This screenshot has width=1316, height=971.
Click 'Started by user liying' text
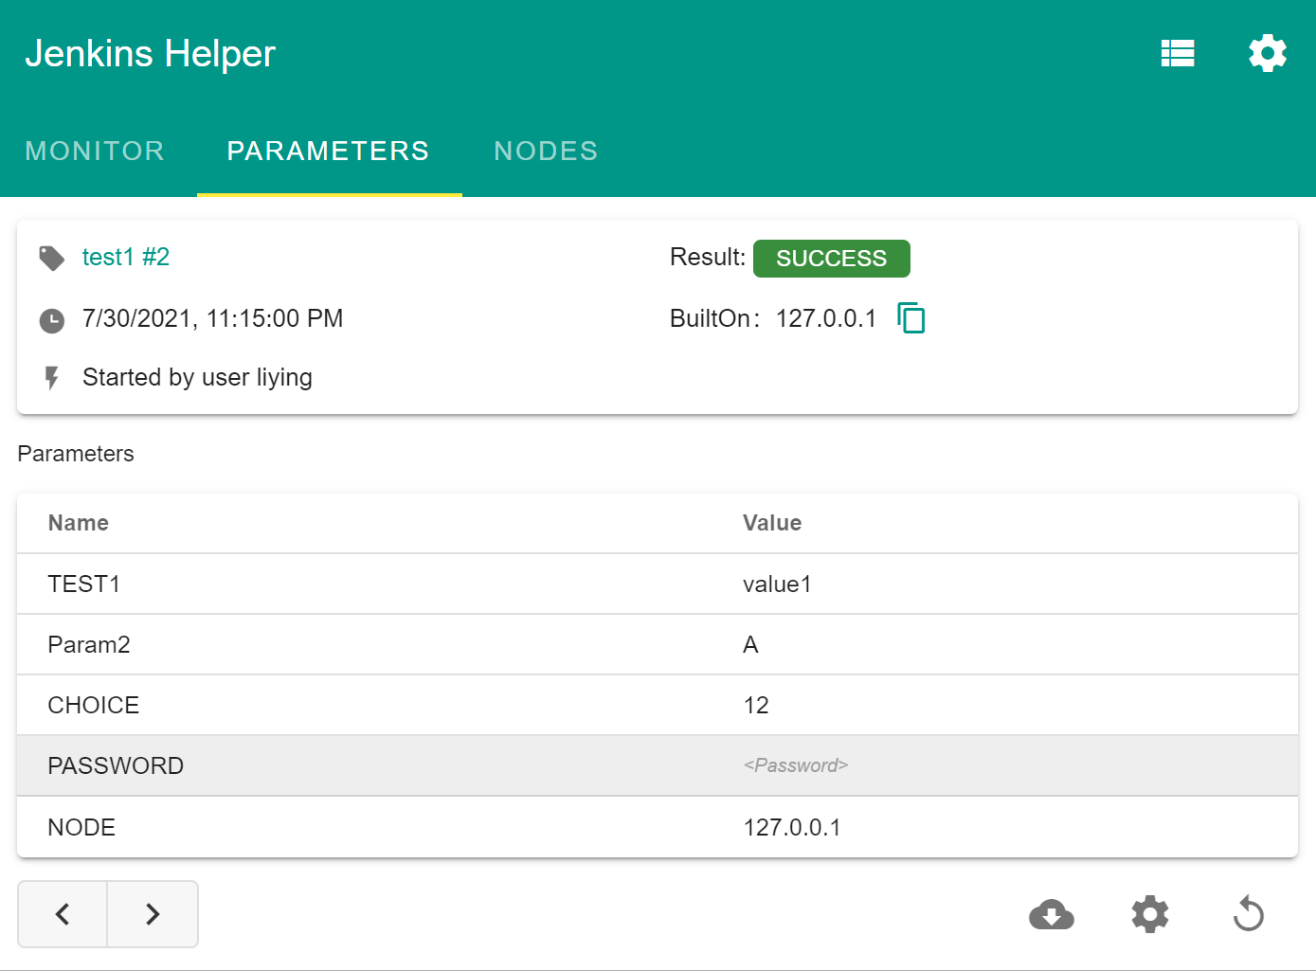click(197, 377)
